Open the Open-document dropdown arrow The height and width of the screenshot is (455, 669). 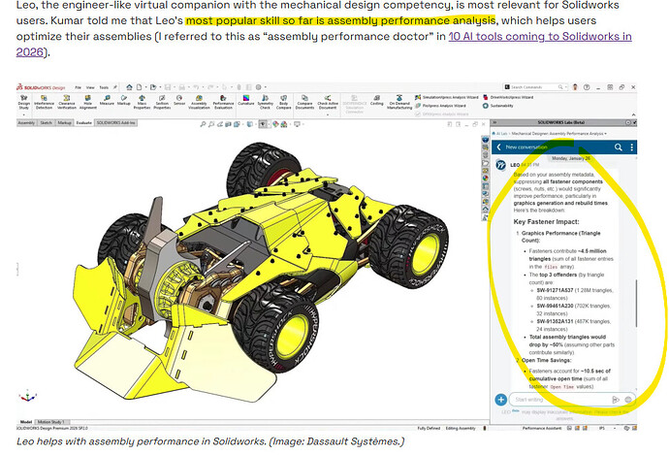(x=160, y=87)
